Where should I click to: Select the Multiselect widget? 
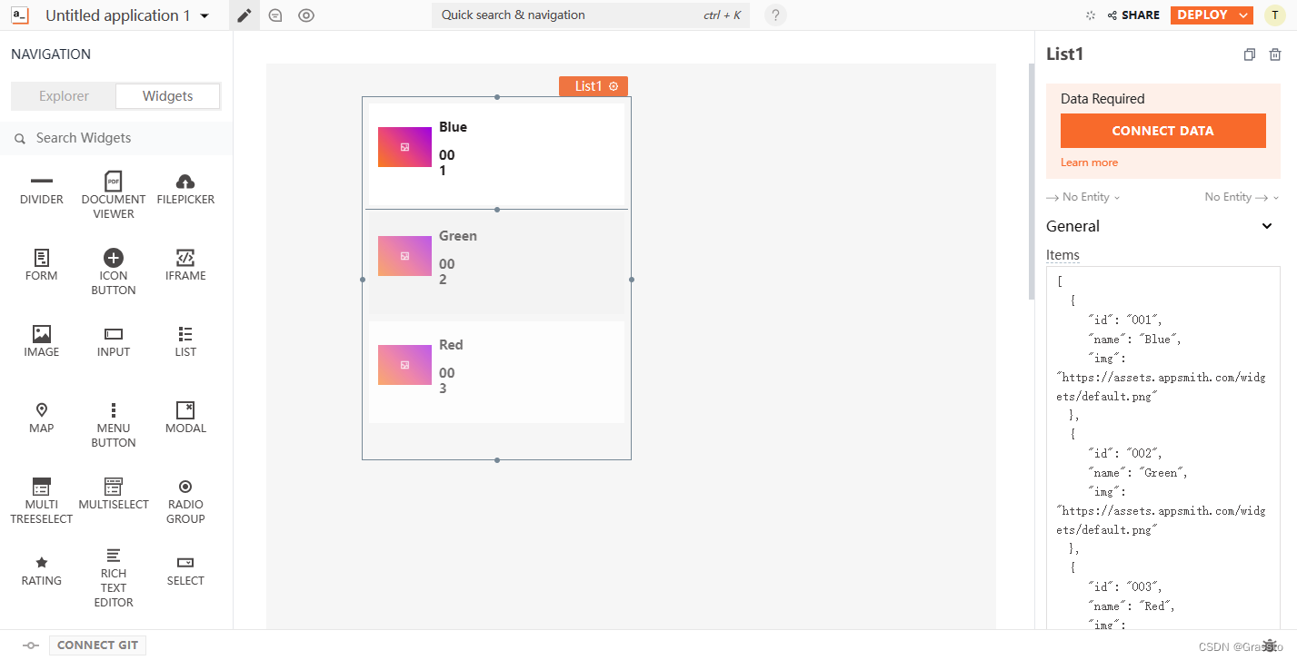pyautogui.click(x=114, y=494)
